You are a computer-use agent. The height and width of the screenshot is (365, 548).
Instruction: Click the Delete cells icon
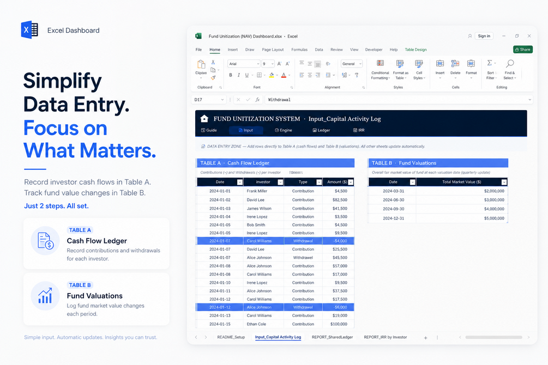(455, 63)
